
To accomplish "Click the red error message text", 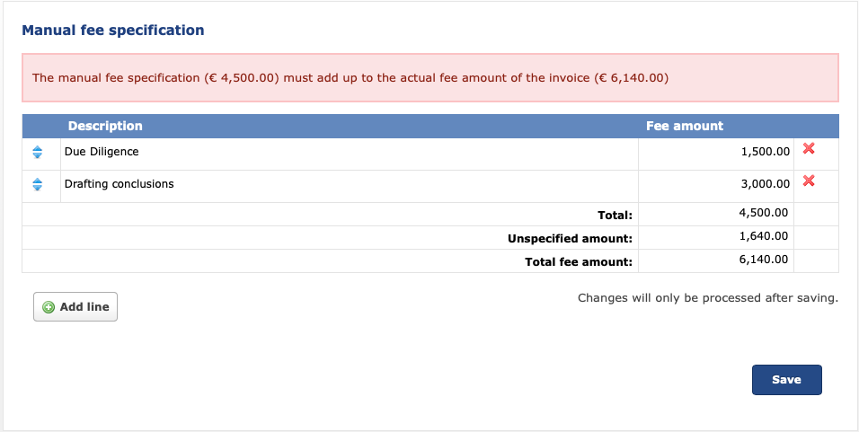I will pos(350,78).
